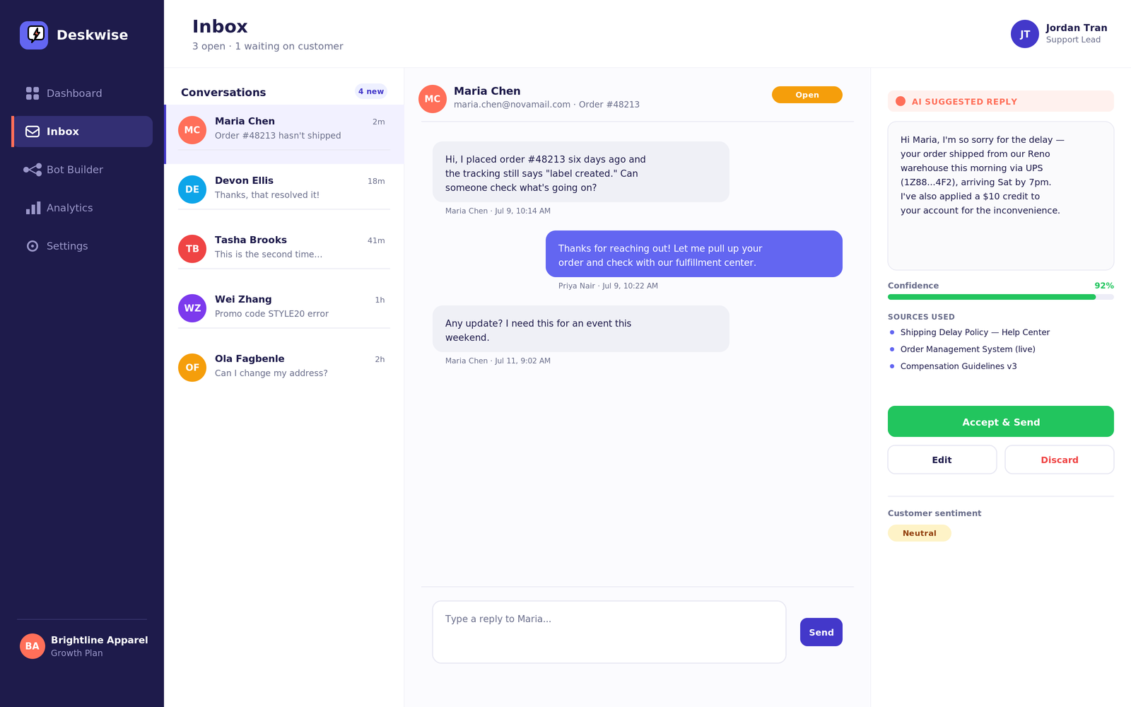1131x707 pixels.
Task: Click the Inbox page title
Action: (x=220, y=26)
